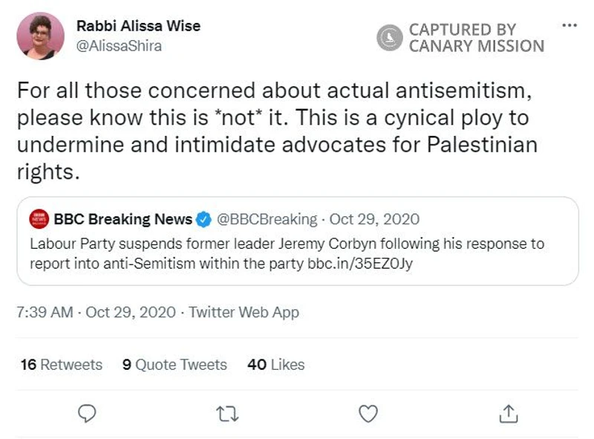Click the @AlissaShira handle

coord(119,46)
